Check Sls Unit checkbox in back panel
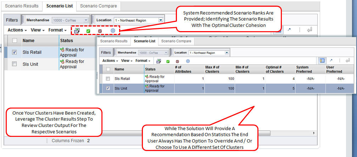 [14, 64]
